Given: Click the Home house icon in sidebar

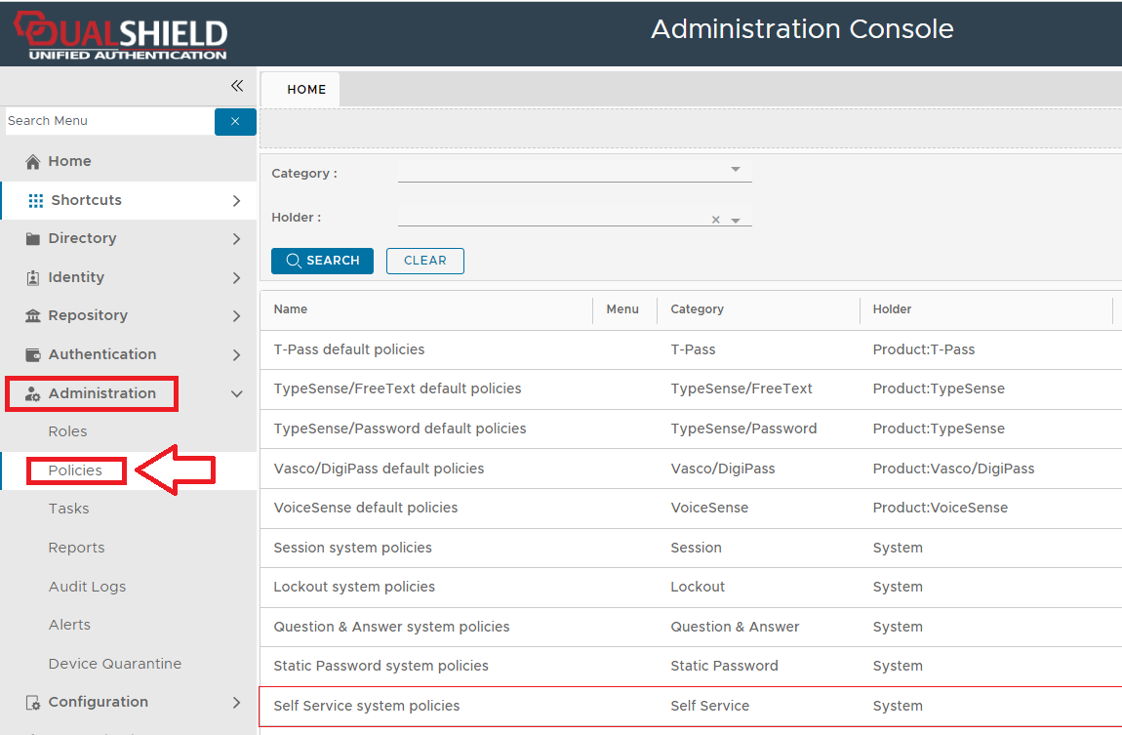Looking at the screenshot, I should pyautogui.click(x=33, y=162).
